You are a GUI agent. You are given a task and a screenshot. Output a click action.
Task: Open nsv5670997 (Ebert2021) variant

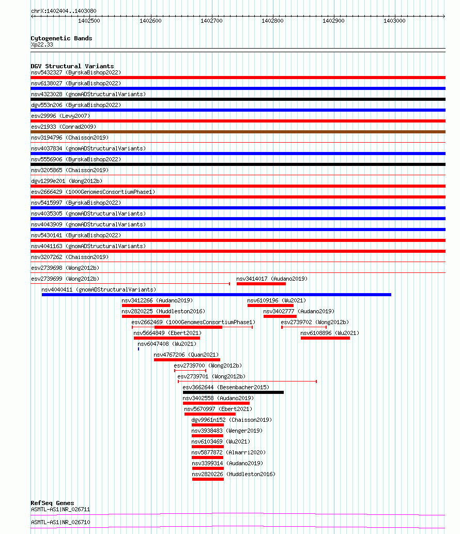218,409
